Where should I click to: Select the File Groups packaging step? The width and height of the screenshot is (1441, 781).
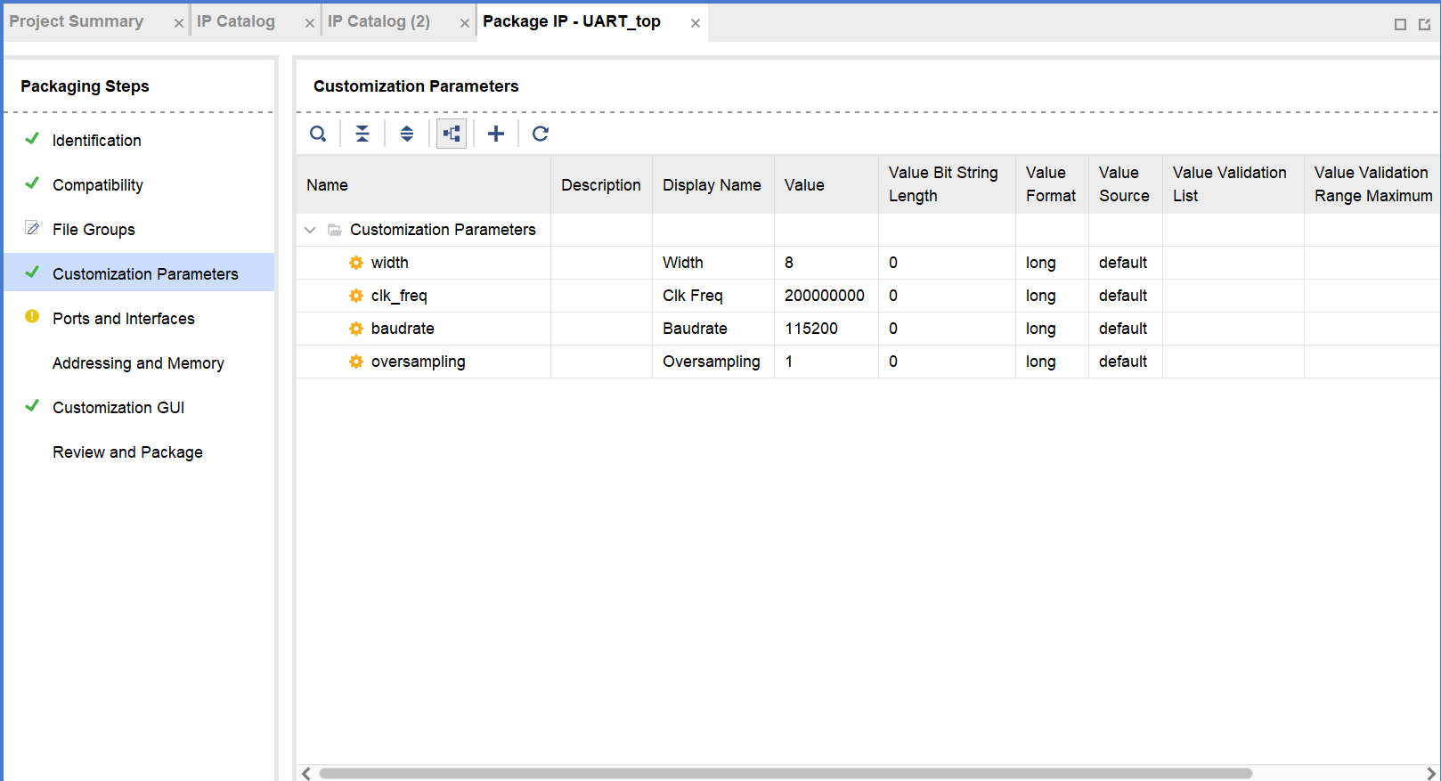[x=94, y=230]
